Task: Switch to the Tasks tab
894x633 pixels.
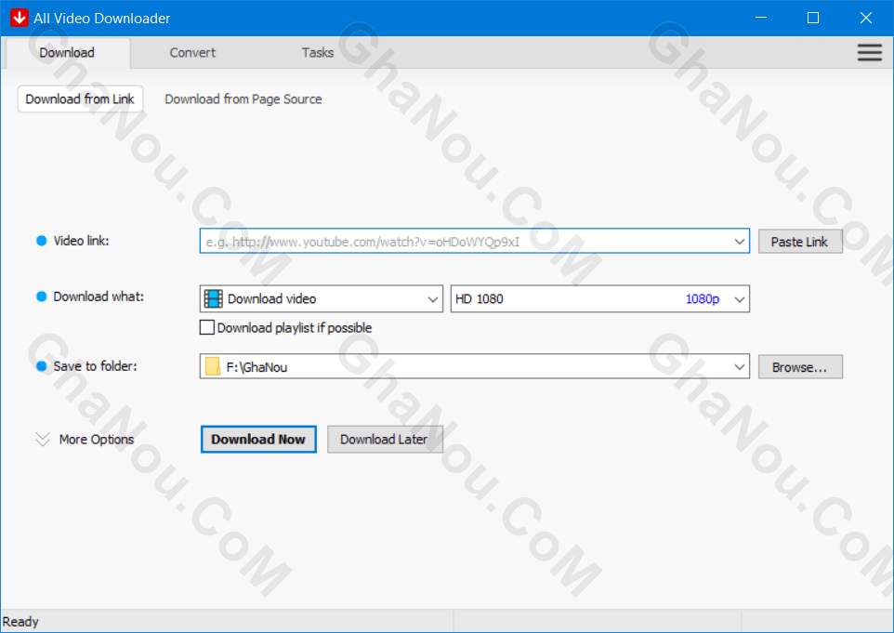Action: 318,52
